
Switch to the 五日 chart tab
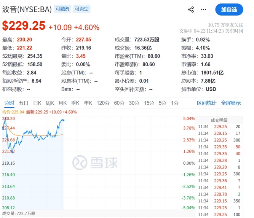pyautogui.click(x=24, y=103)
